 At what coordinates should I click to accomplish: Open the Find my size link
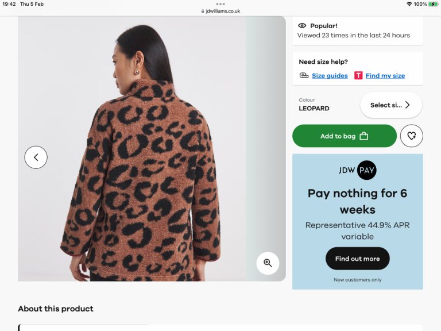click(x=385, y=76)
